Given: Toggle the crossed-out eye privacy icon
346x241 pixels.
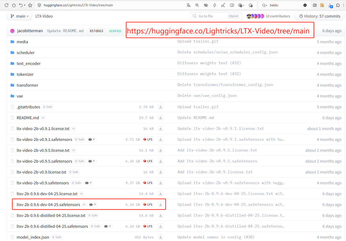Looking at the screenshot, I should point(206,5).
